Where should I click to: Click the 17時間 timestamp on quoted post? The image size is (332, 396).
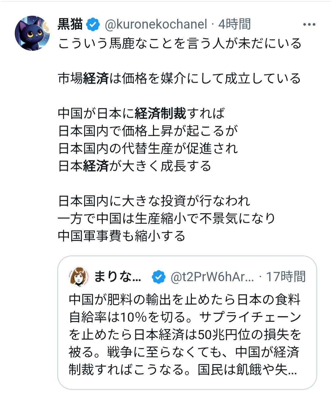point(286,277)
